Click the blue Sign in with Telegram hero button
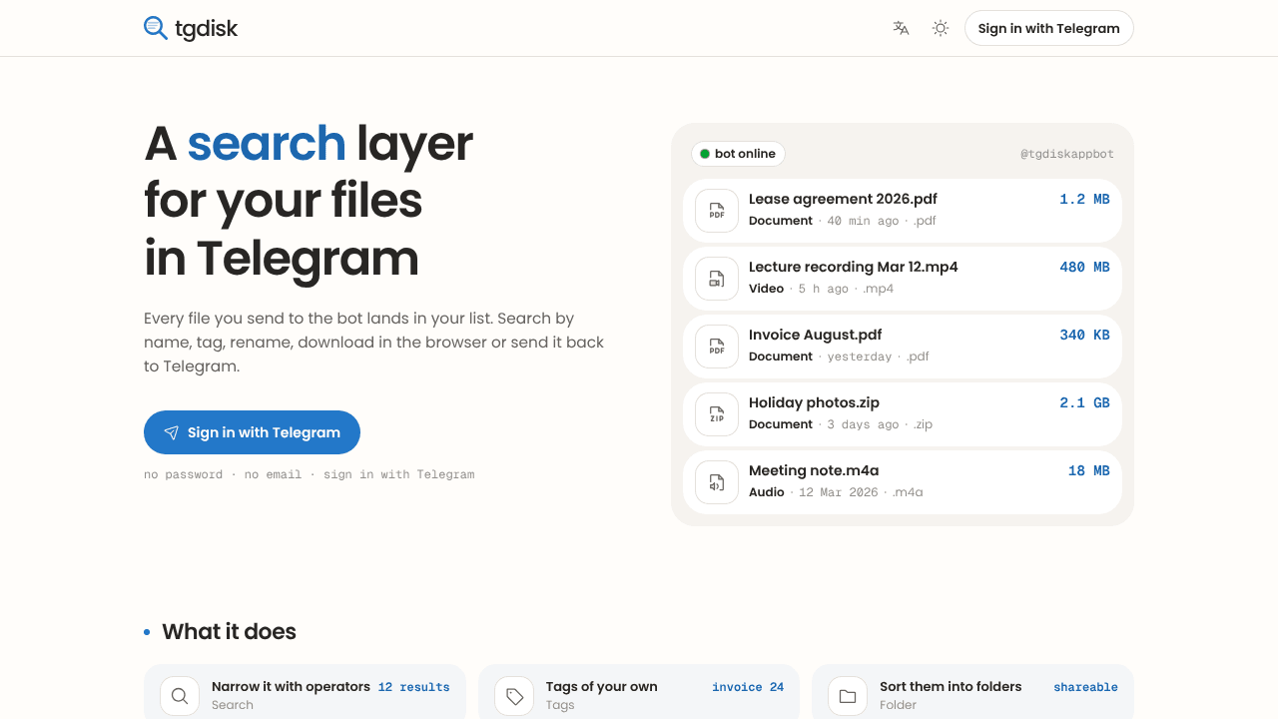The height and width of the screenshot is (719, 1278). point(252,432)
